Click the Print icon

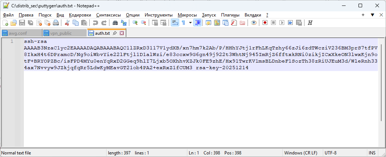point(56,23)
